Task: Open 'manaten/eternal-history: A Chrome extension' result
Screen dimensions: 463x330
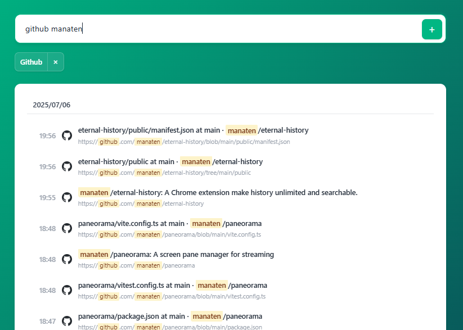Action: point(218,192)
